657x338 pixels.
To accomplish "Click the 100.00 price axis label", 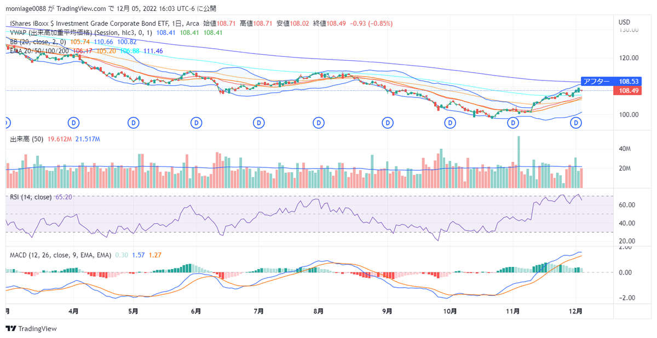I will click(x=629, y=114).
